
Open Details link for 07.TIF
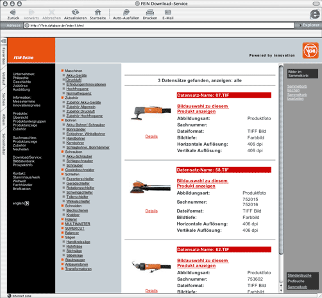point(151,136)
